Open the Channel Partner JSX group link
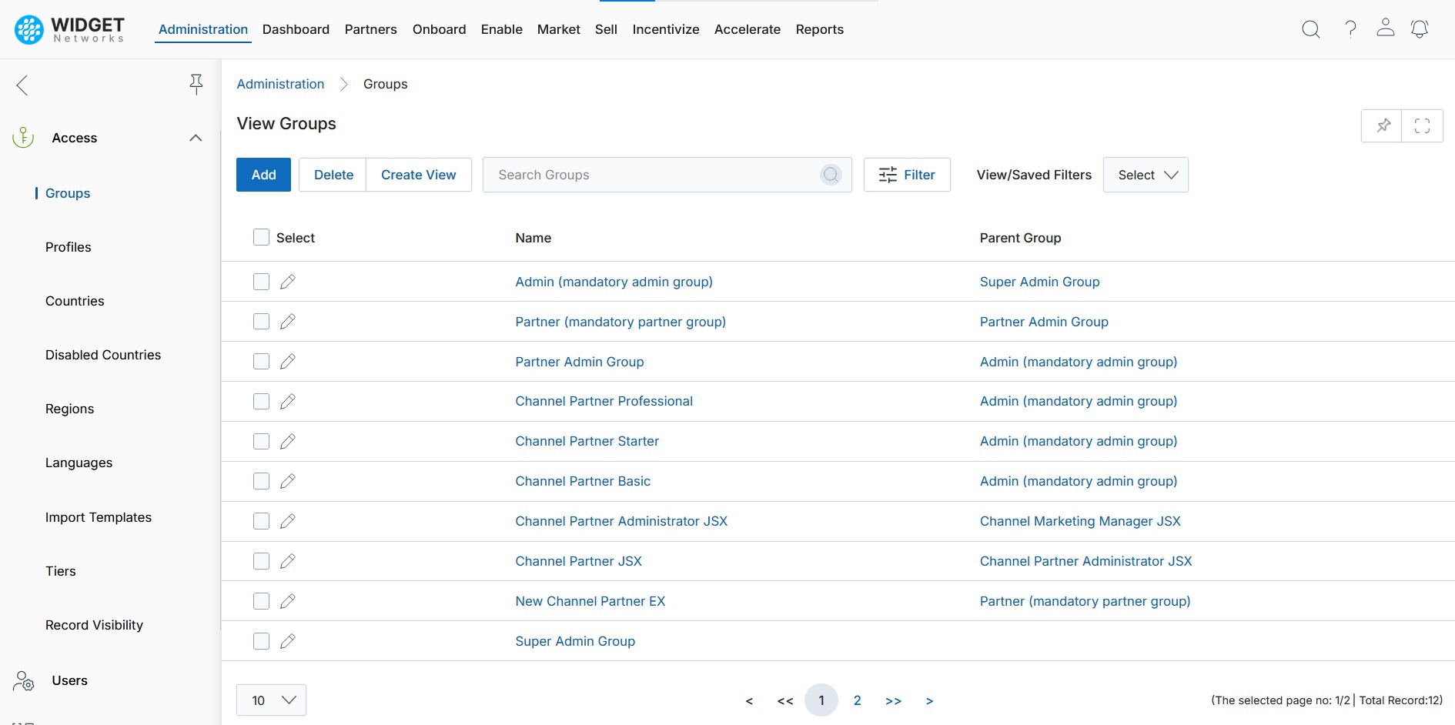This screenshot has width=1455, height=725. tap(578, 561)
